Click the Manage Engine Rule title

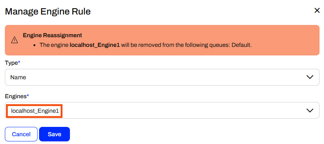click(x=48, y=12)
